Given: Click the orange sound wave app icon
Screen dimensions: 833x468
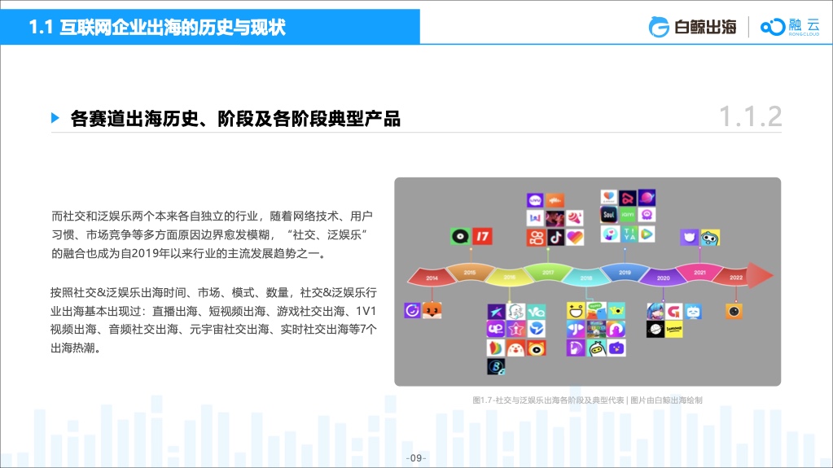Looking at the screenshot, I should click(555, 200).
